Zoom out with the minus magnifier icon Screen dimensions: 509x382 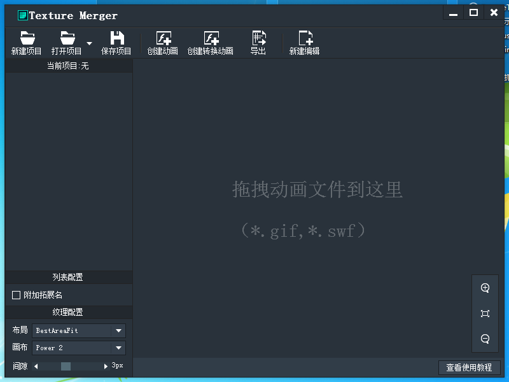tap(485, 339)
